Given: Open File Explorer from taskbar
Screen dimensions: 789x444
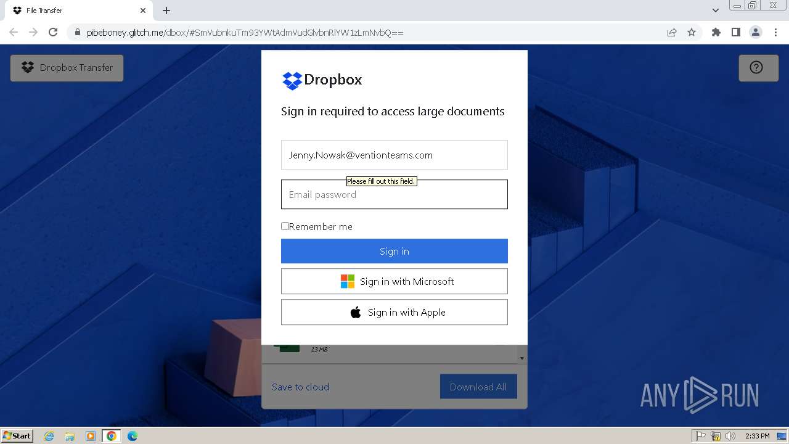Looking at the screenshot, I should point(70,436).
